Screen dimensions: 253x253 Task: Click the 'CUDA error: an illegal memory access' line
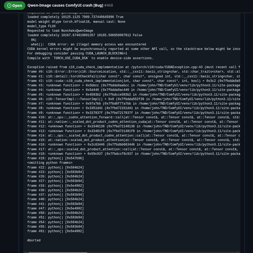pos(88,45)
